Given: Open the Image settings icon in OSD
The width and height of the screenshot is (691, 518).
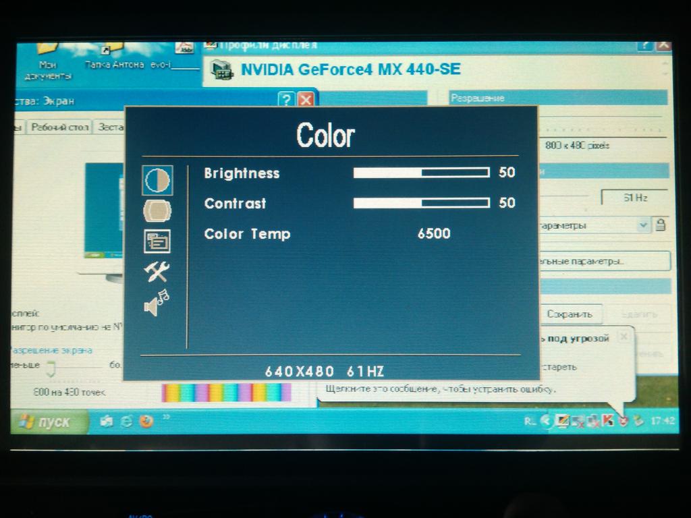Looking at the screenshot, I should point(157,211).
